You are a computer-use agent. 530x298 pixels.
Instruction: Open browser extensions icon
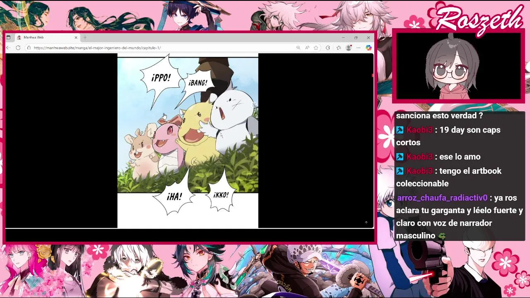point(328,48)
